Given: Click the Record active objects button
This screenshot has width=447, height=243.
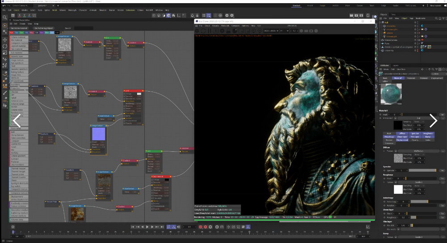Looking at the screenshot, I should coord(200,227).
